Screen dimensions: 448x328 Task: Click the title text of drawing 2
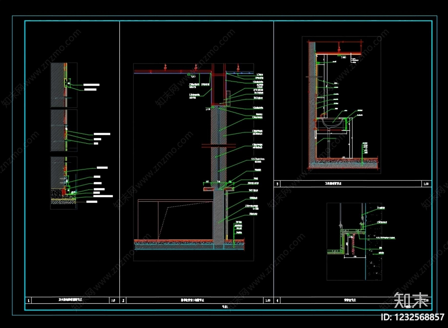(x=192, y=300)
